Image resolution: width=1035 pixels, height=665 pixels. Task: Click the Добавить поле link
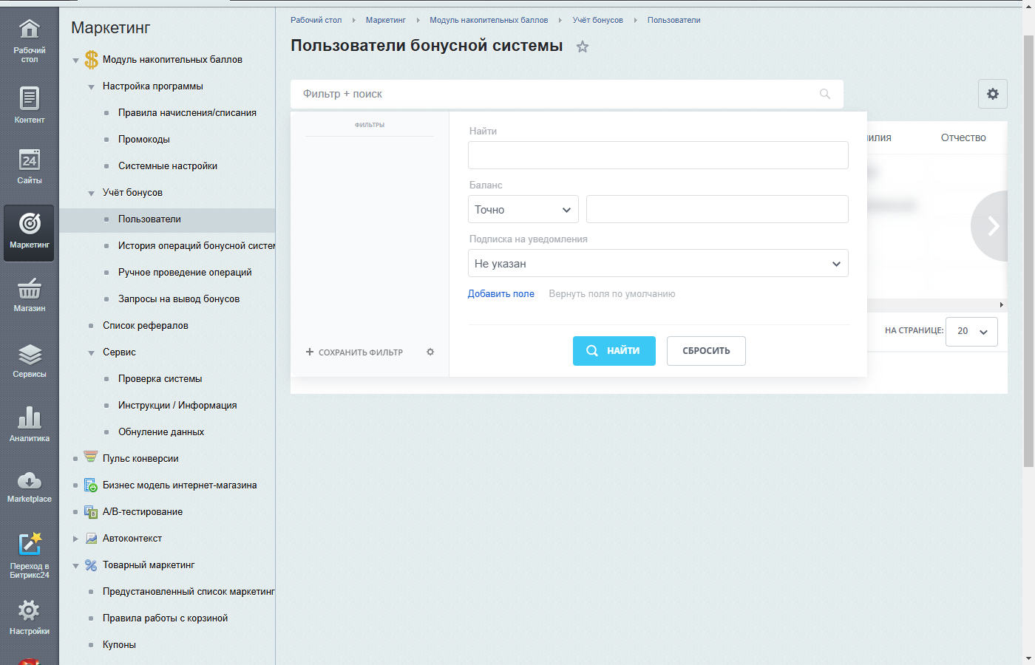tap(501, 293)
